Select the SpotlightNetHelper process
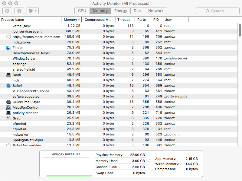Viewport: 242px width, 181px height. point(119,140)
